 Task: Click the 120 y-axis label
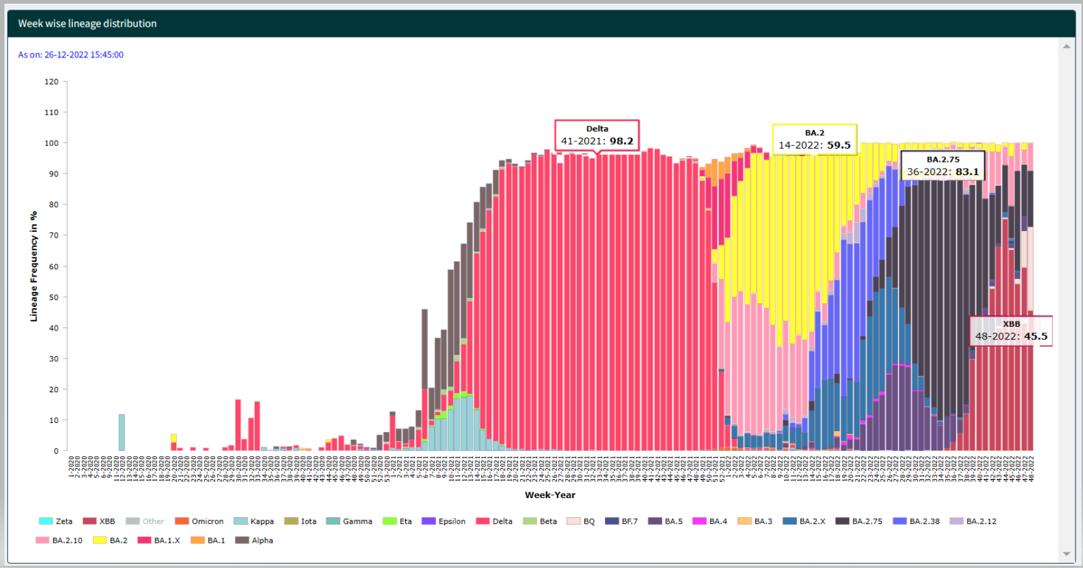tap(51, 82)
